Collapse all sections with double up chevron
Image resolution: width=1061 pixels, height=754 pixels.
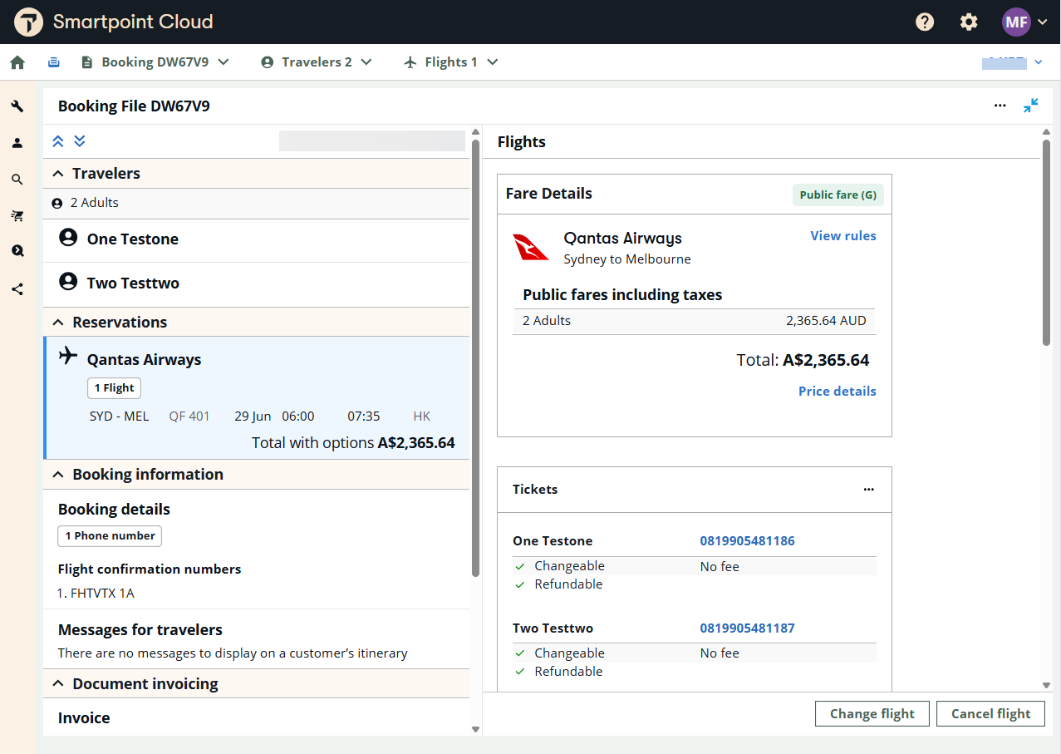coord(58,141)
